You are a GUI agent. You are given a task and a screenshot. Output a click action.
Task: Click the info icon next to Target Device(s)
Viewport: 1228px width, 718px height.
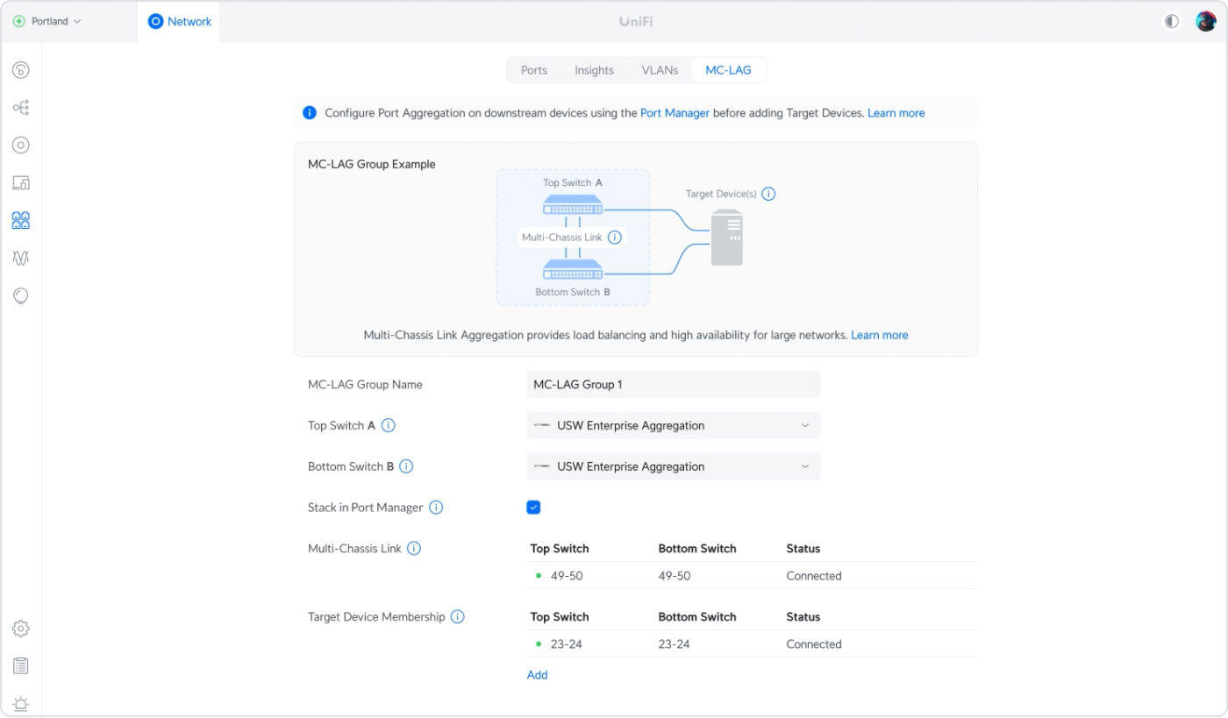click(768, 194)
